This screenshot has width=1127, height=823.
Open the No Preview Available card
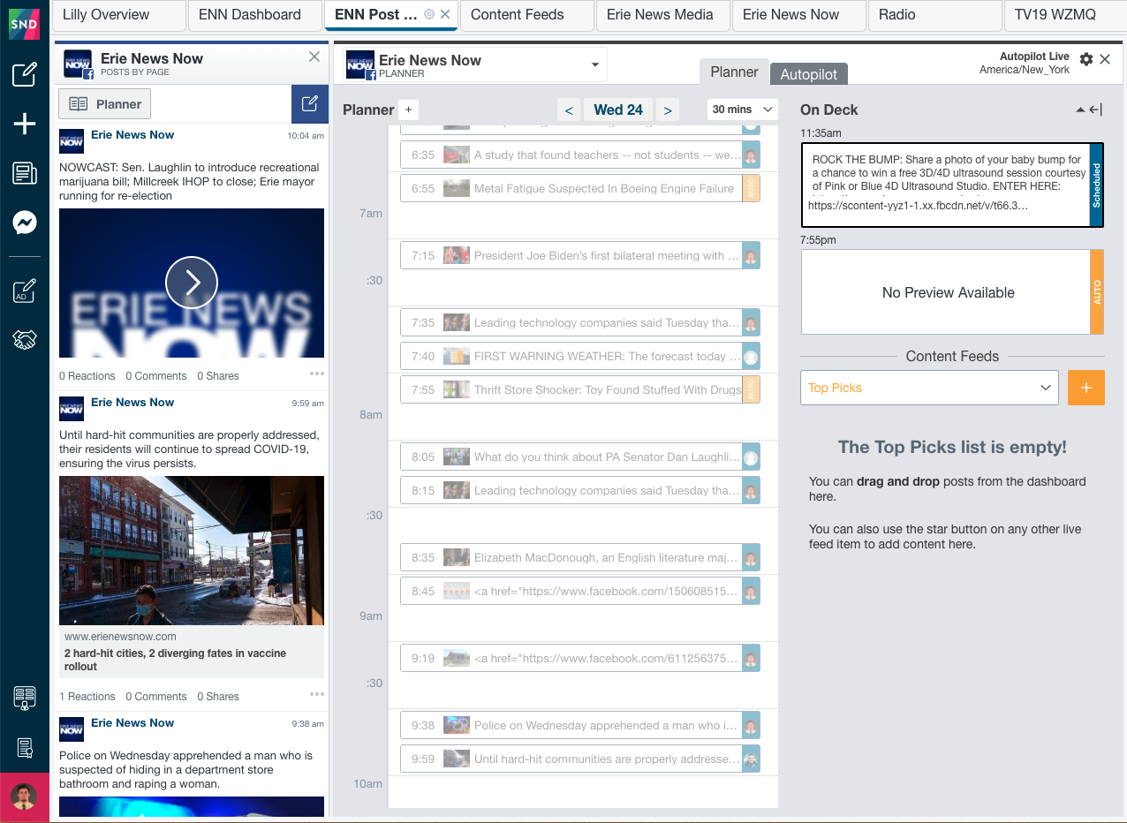[x=952, y=292]
